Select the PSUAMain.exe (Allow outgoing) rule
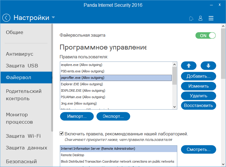Image resolution: width=226 pixels, height=167 pixels. point(116,97)
